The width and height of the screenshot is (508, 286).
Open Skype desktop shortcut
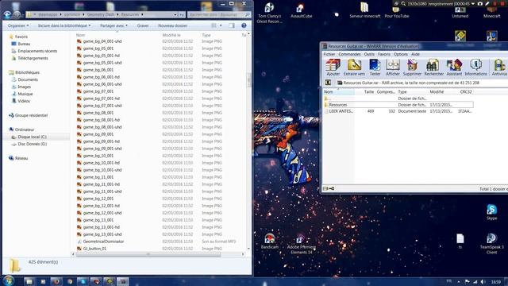click(491, 212)
